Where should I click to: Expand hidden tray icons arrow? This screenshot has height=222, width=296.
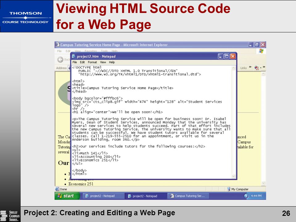246,196
